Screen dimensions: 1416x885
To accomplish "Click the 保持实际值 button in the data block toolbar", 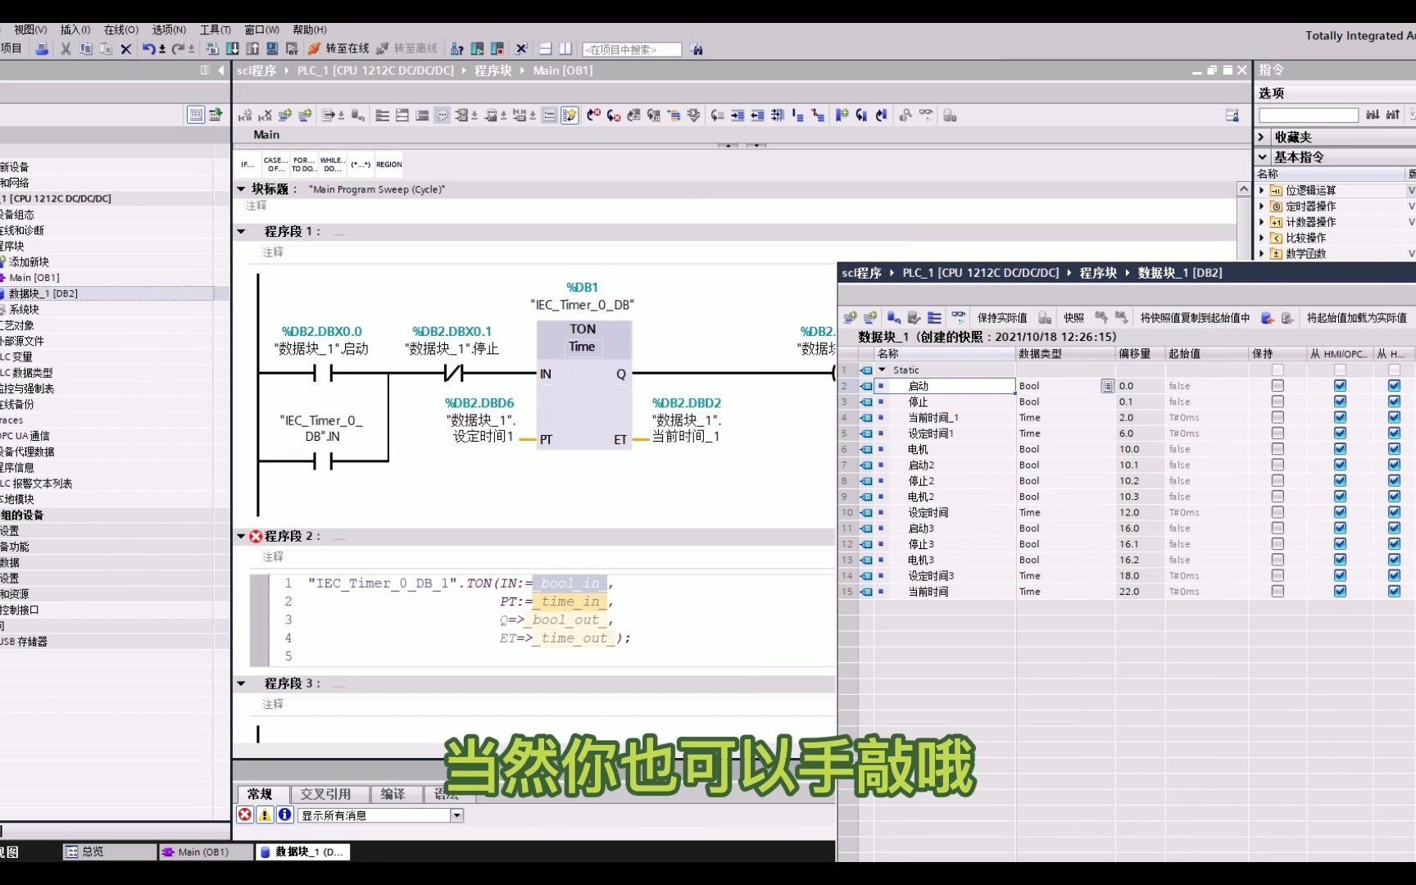I will [x=1001, y=318].
